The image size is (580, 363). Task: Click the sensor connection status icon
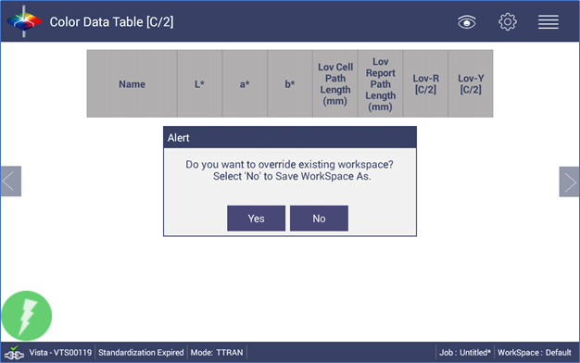15,353
